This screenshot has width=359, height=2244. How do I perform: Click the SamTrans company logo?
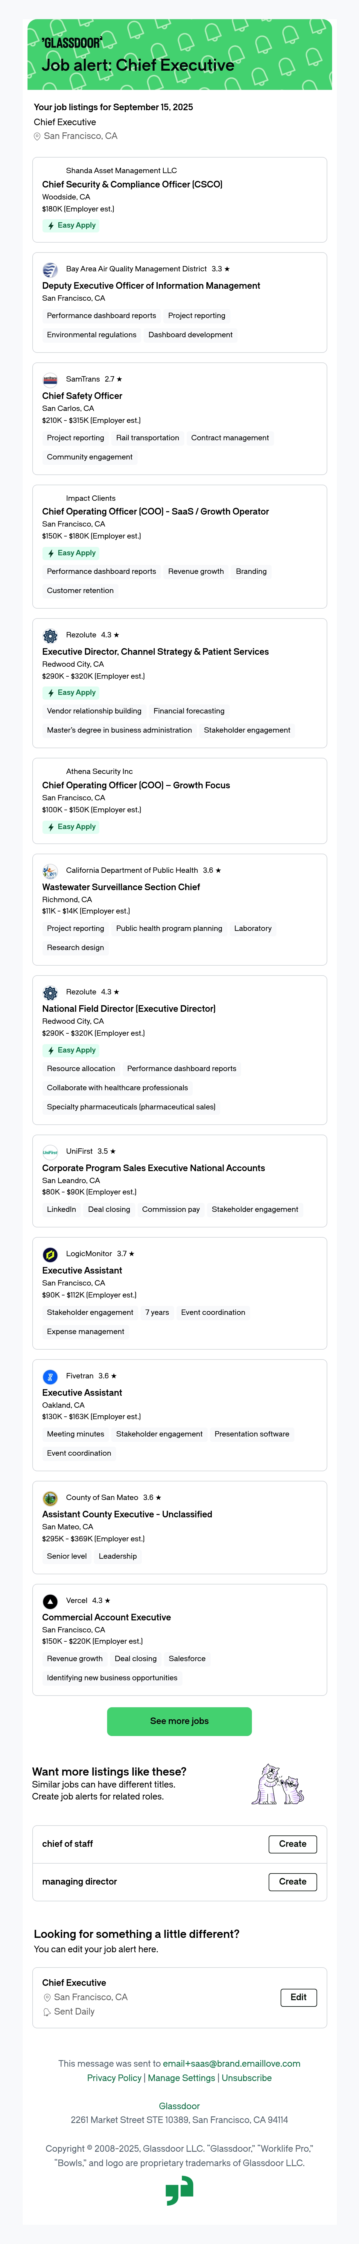51,380
